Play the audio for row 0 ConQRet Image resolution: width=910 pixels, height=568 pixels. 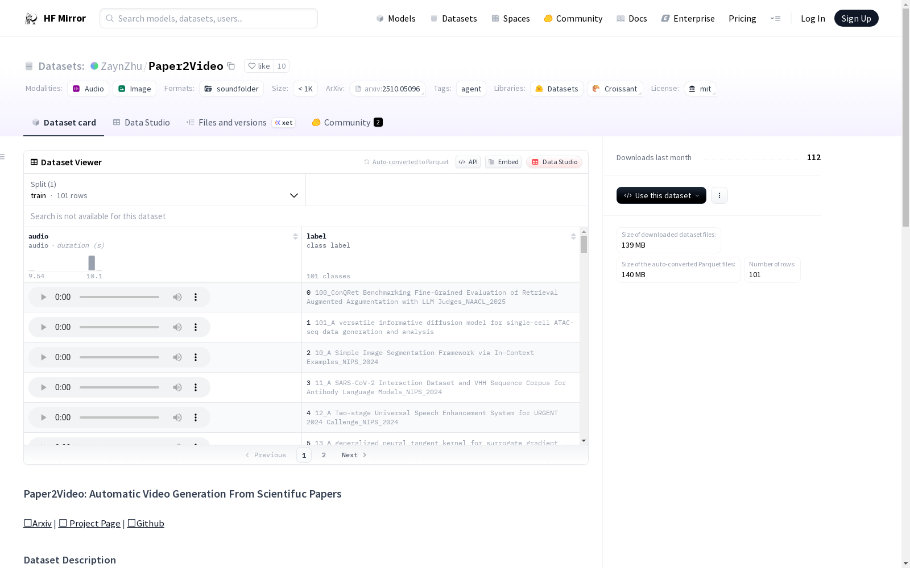[44, 297]
